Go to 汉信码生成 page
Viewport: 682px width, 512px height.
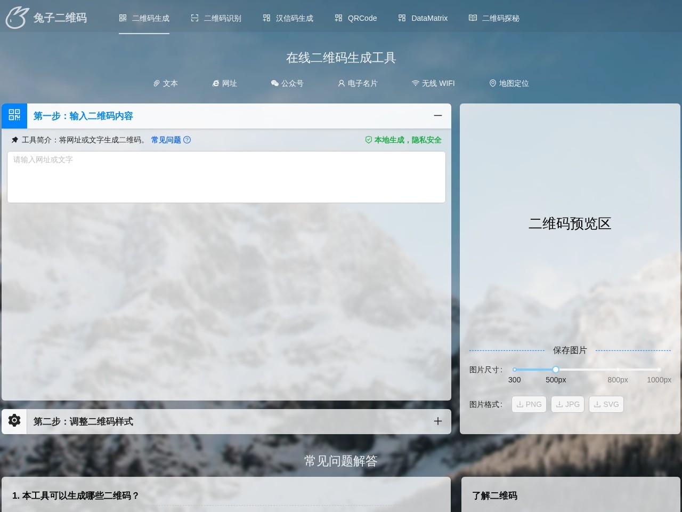pyautogui.click(x=288, y=18)
